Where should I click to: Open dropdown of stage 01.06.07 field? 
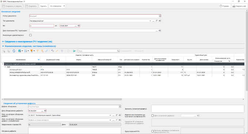coord(110,115)
